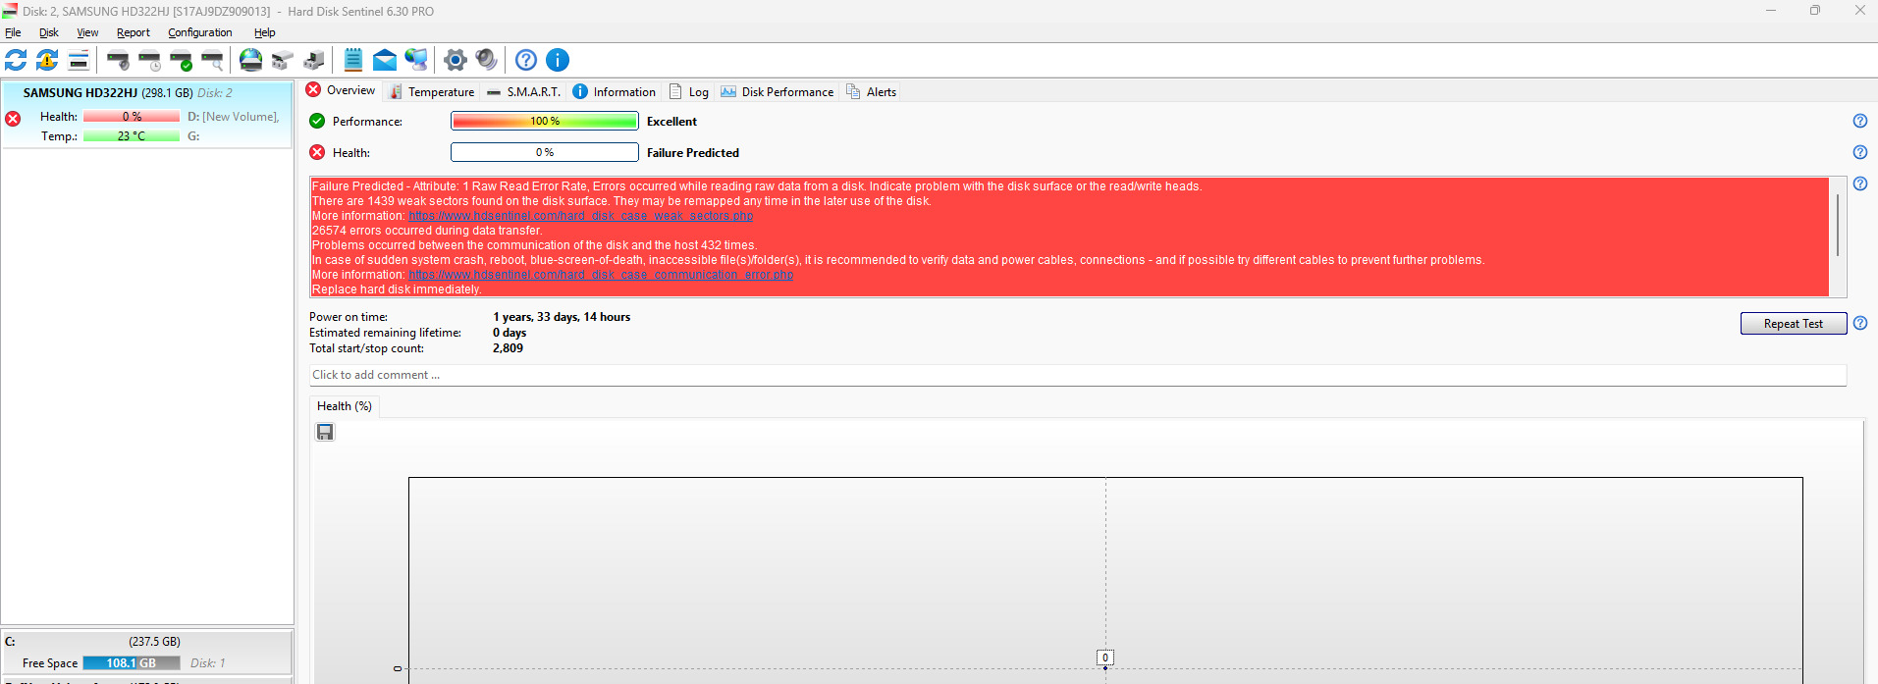This screenshot has width=1878, height=684.
Task: Click the '1 years, 33 days, 14 hours' value
Action: point(562,317)
